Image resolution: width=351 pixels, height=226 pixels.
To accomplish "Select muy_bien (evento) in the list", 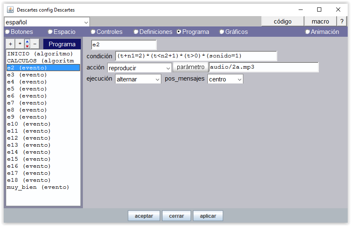I will pos(38,187).
